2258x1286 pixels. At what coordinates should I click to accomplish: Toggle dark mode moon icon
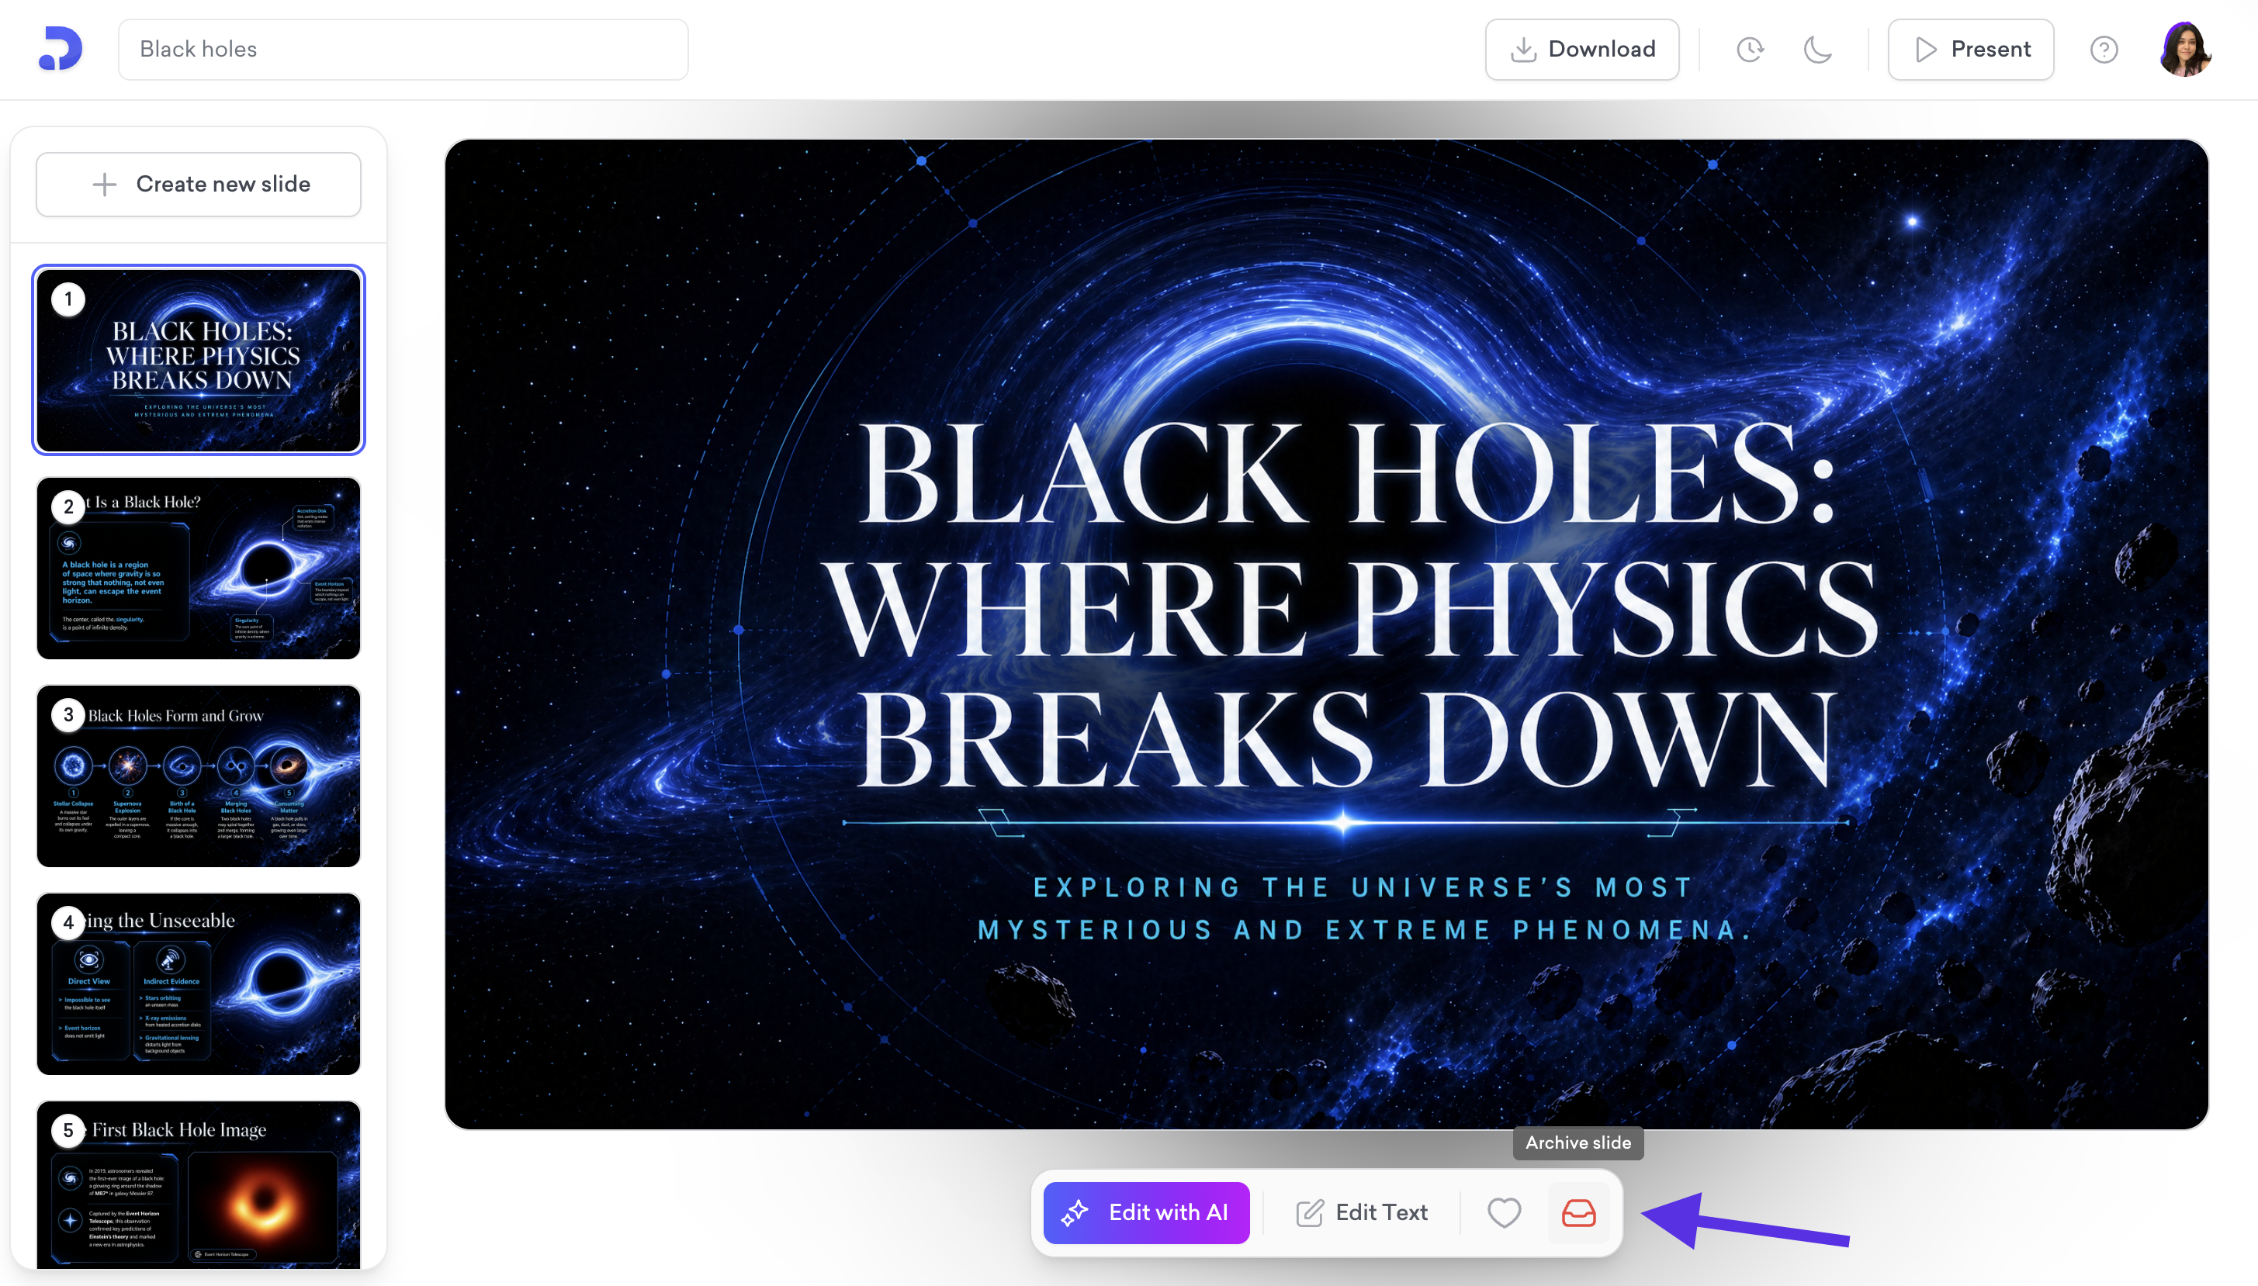[x=1817, y=50]
